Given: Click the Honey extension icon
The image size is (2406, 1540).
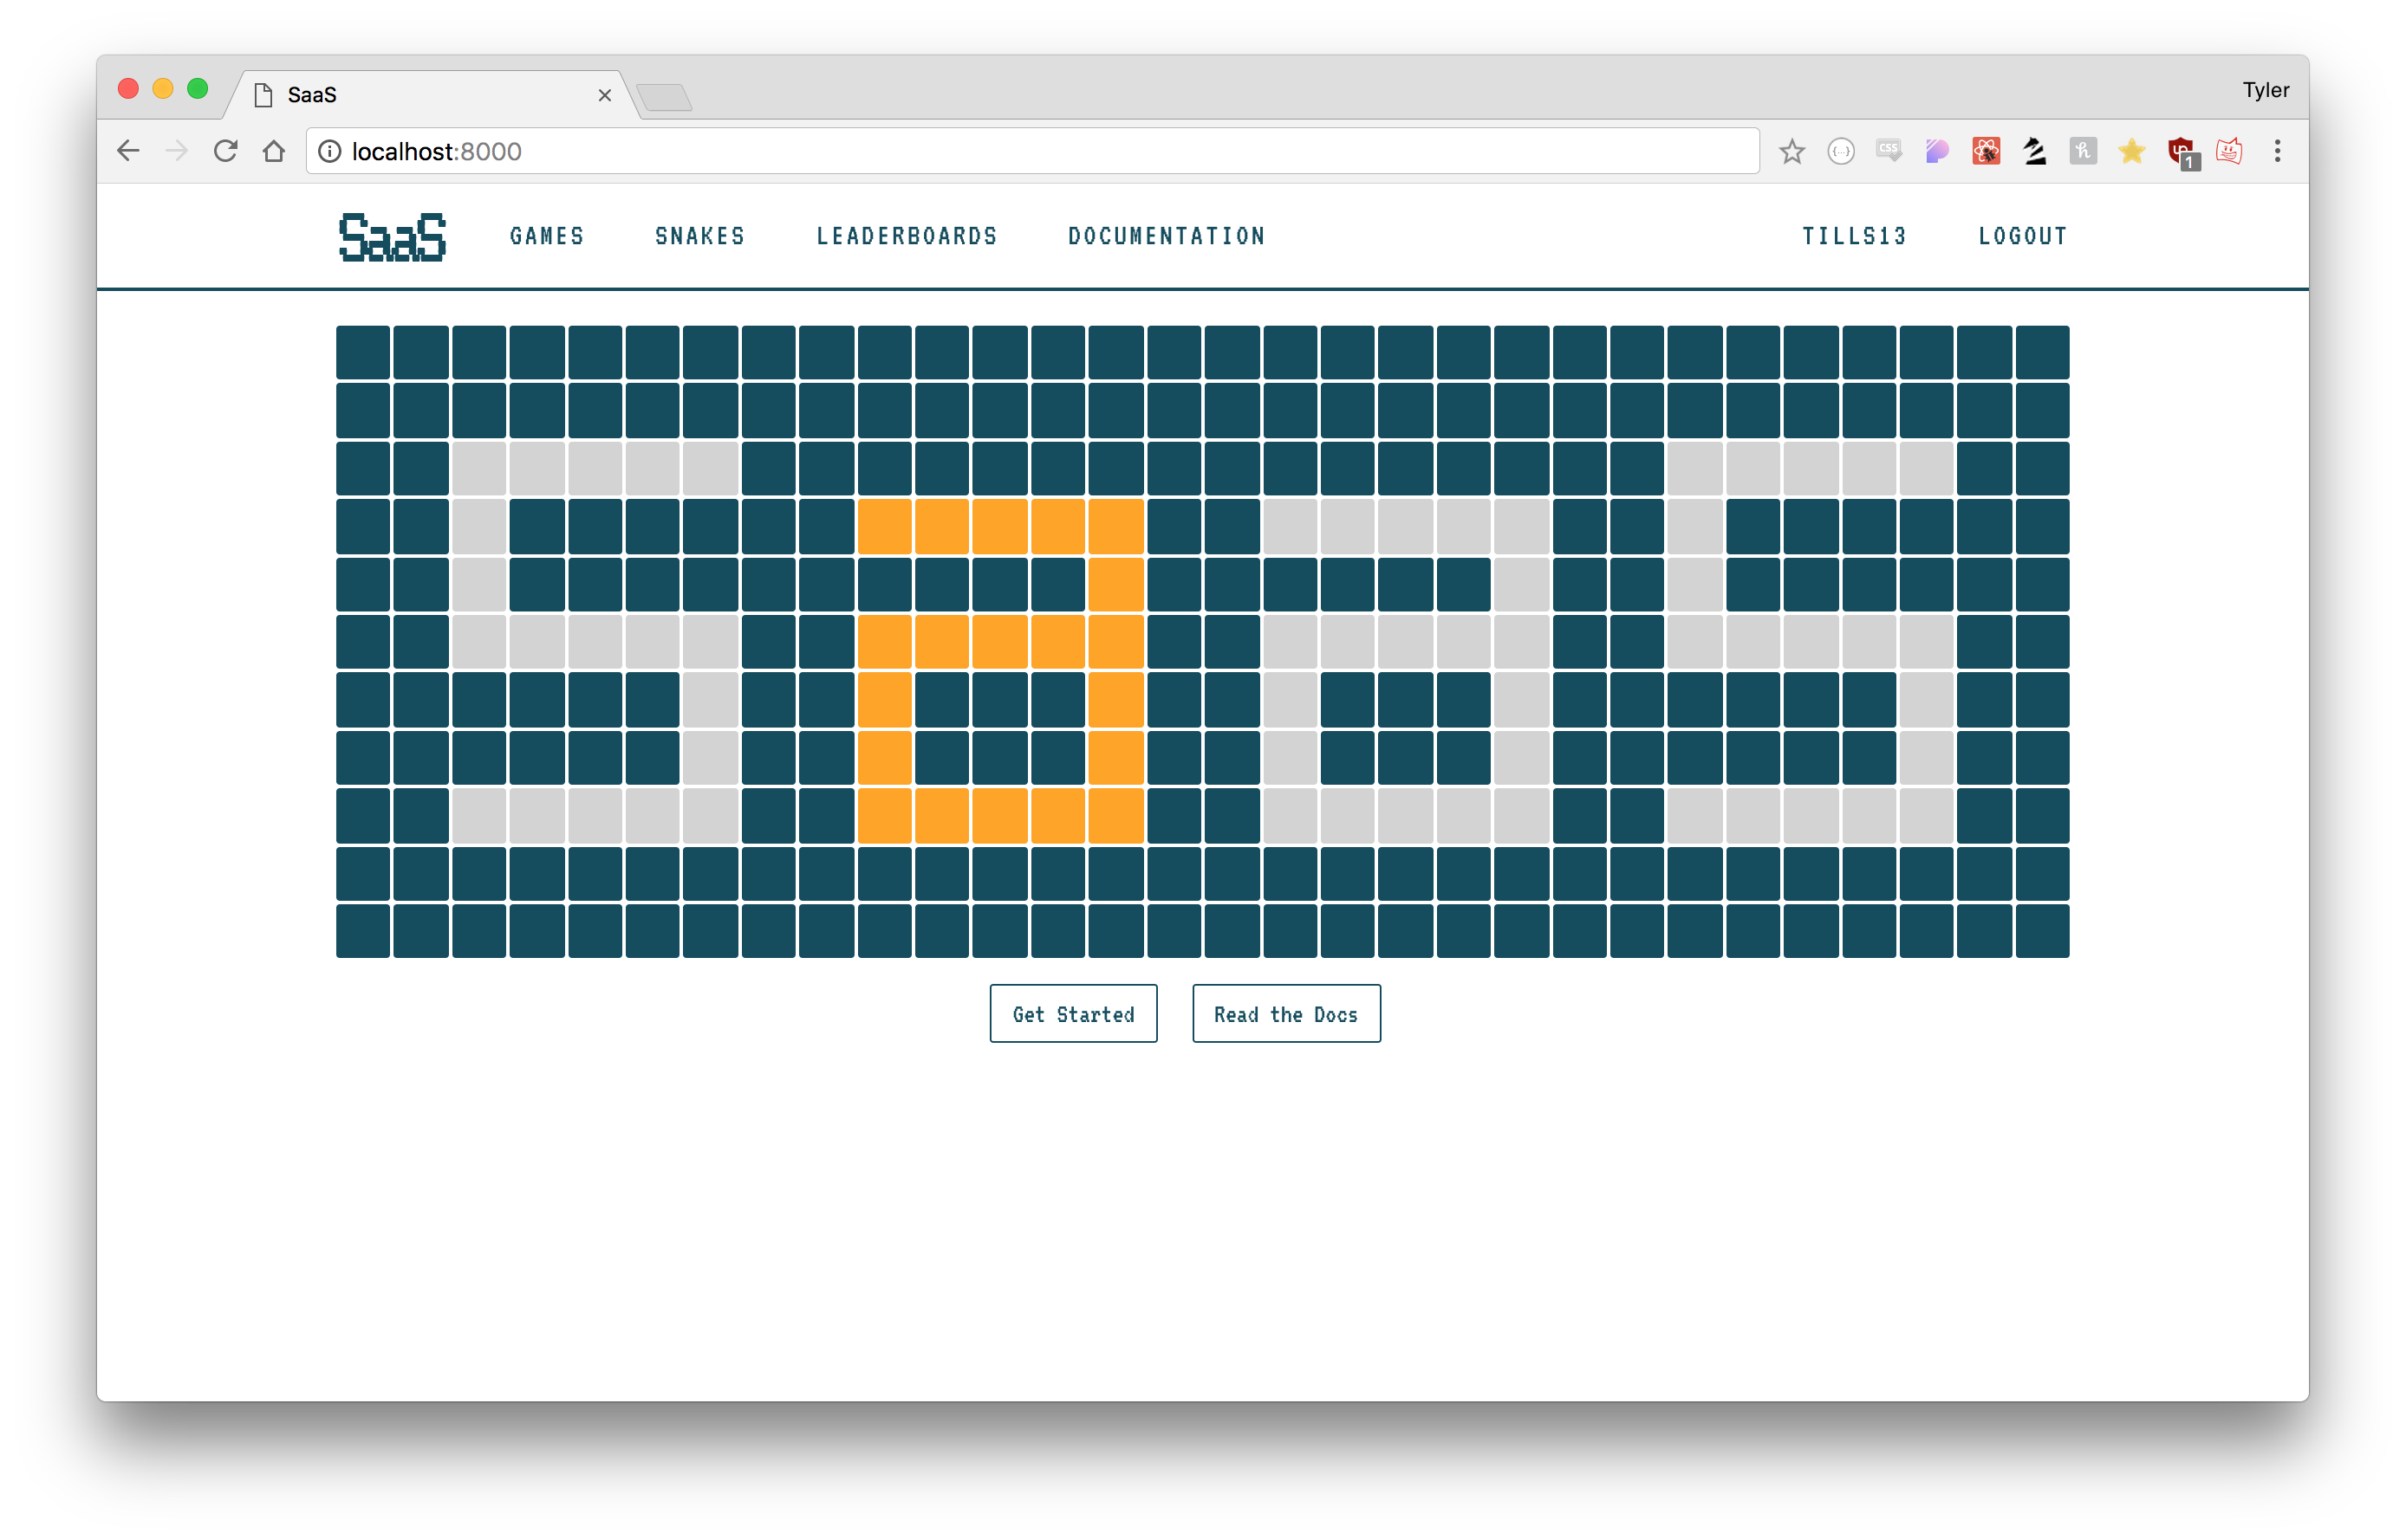Looking at the screenshot, I should pos(2083,151).
